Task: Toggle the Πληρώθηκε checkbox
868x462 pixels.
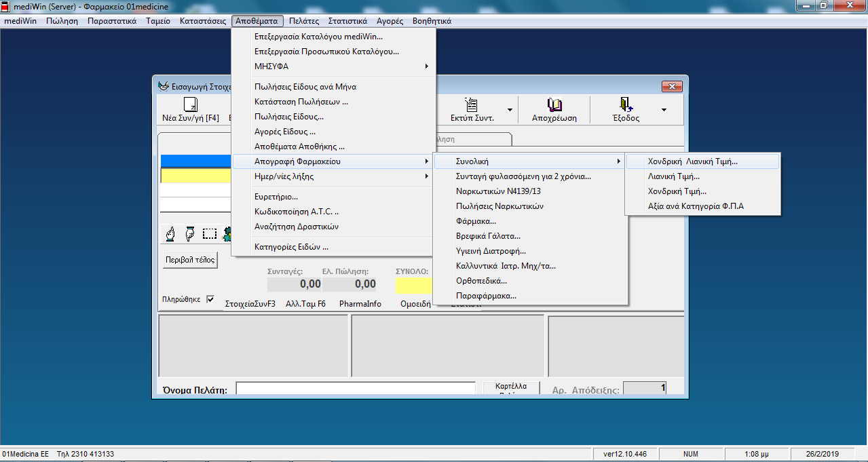Action: pyautogui.click(x=210, y=299)
